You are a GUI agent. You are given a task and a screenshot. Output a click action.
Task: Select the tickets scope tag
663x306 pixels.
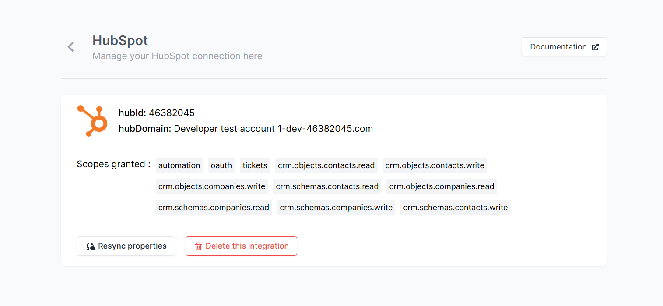255,165
